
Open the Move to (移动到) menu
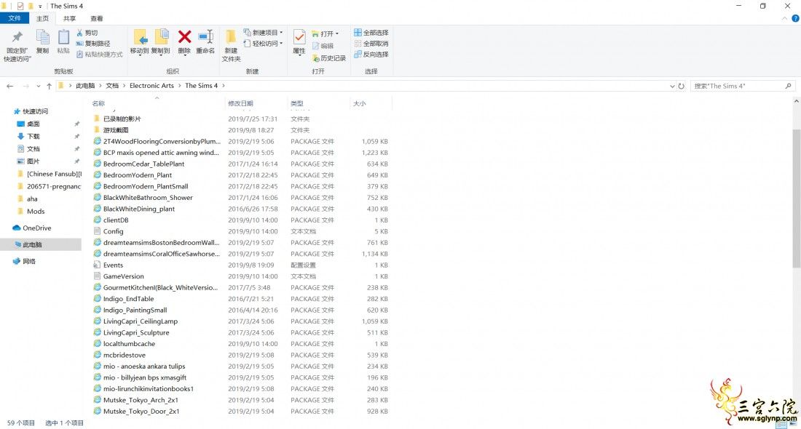point(140,41)
